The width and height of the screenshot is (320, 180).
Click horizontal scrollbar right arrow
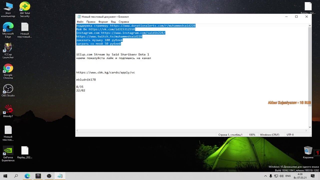[x=306, y=130]
